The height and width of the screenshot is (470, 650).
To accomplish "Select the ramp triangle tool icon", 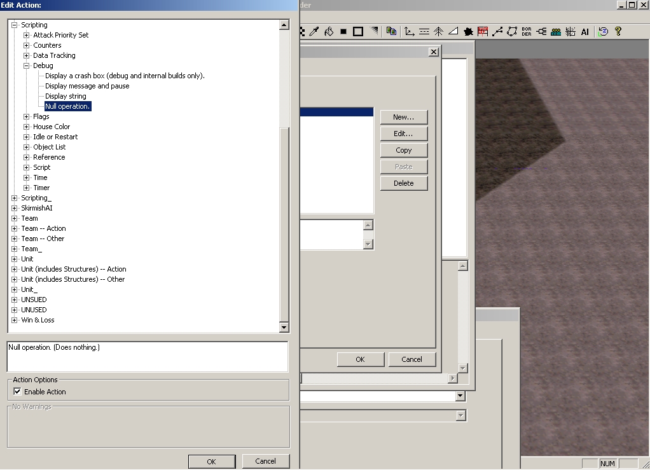I will [x=453, y=31].
